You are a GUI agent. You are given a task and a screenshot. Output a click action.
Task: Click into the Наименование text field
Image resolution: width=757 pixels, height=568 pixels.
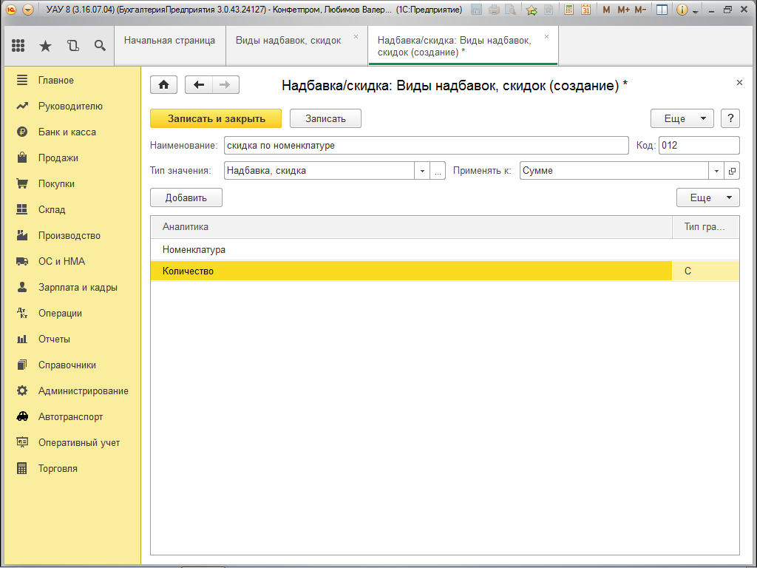426,146
